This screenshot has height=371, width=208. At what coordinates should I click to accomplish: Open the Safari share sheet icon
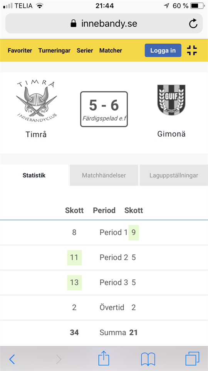click(x=104, y=359)
